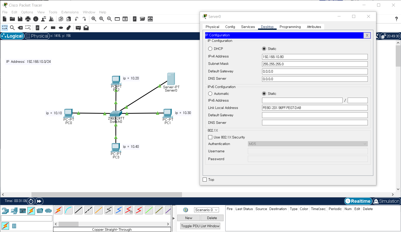The image size is (401, 232).
Task: Click the Subnet Mask field
Action: point(315,64)
